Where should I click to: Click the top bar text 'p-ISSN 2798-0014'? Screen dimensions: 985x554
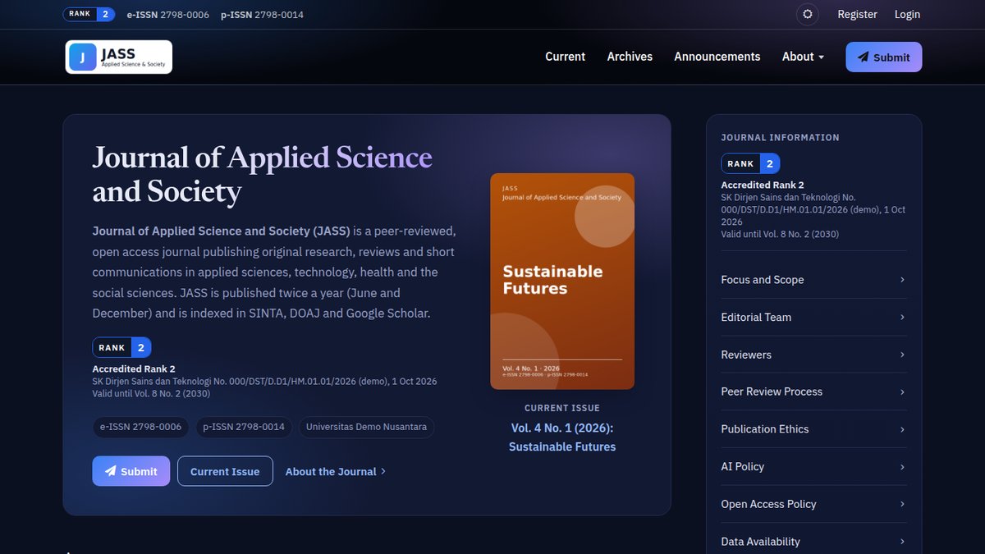point(262,14)
